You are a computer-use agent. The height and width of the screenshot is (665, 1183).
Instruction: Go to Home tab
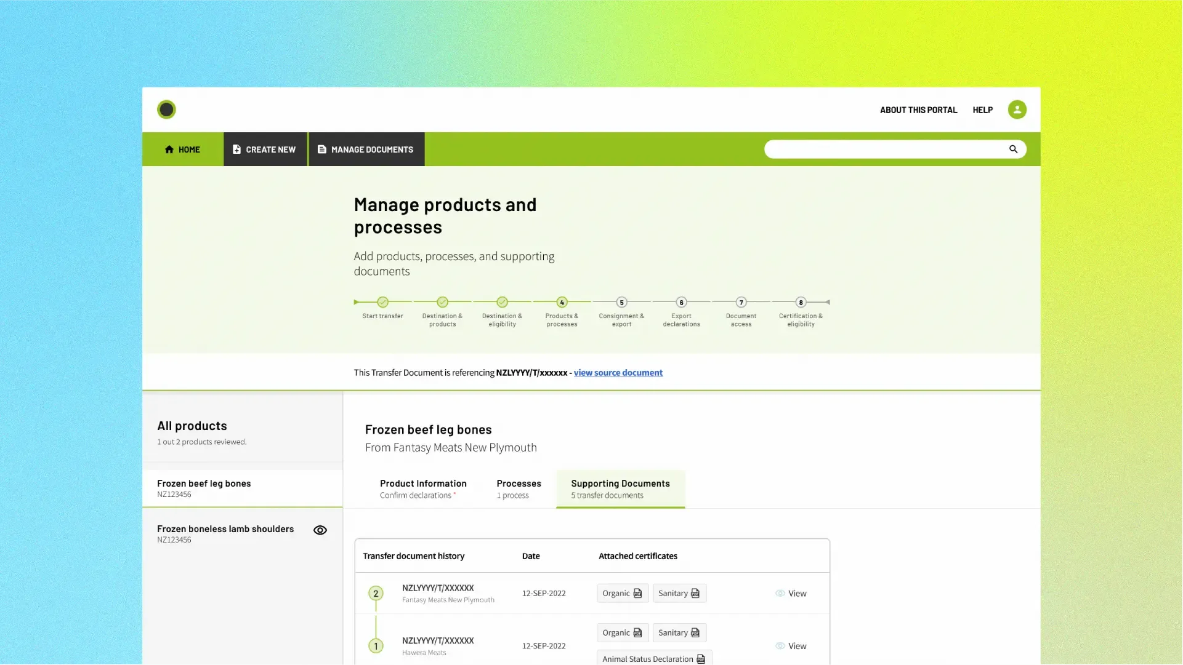[x=183, y=149]
